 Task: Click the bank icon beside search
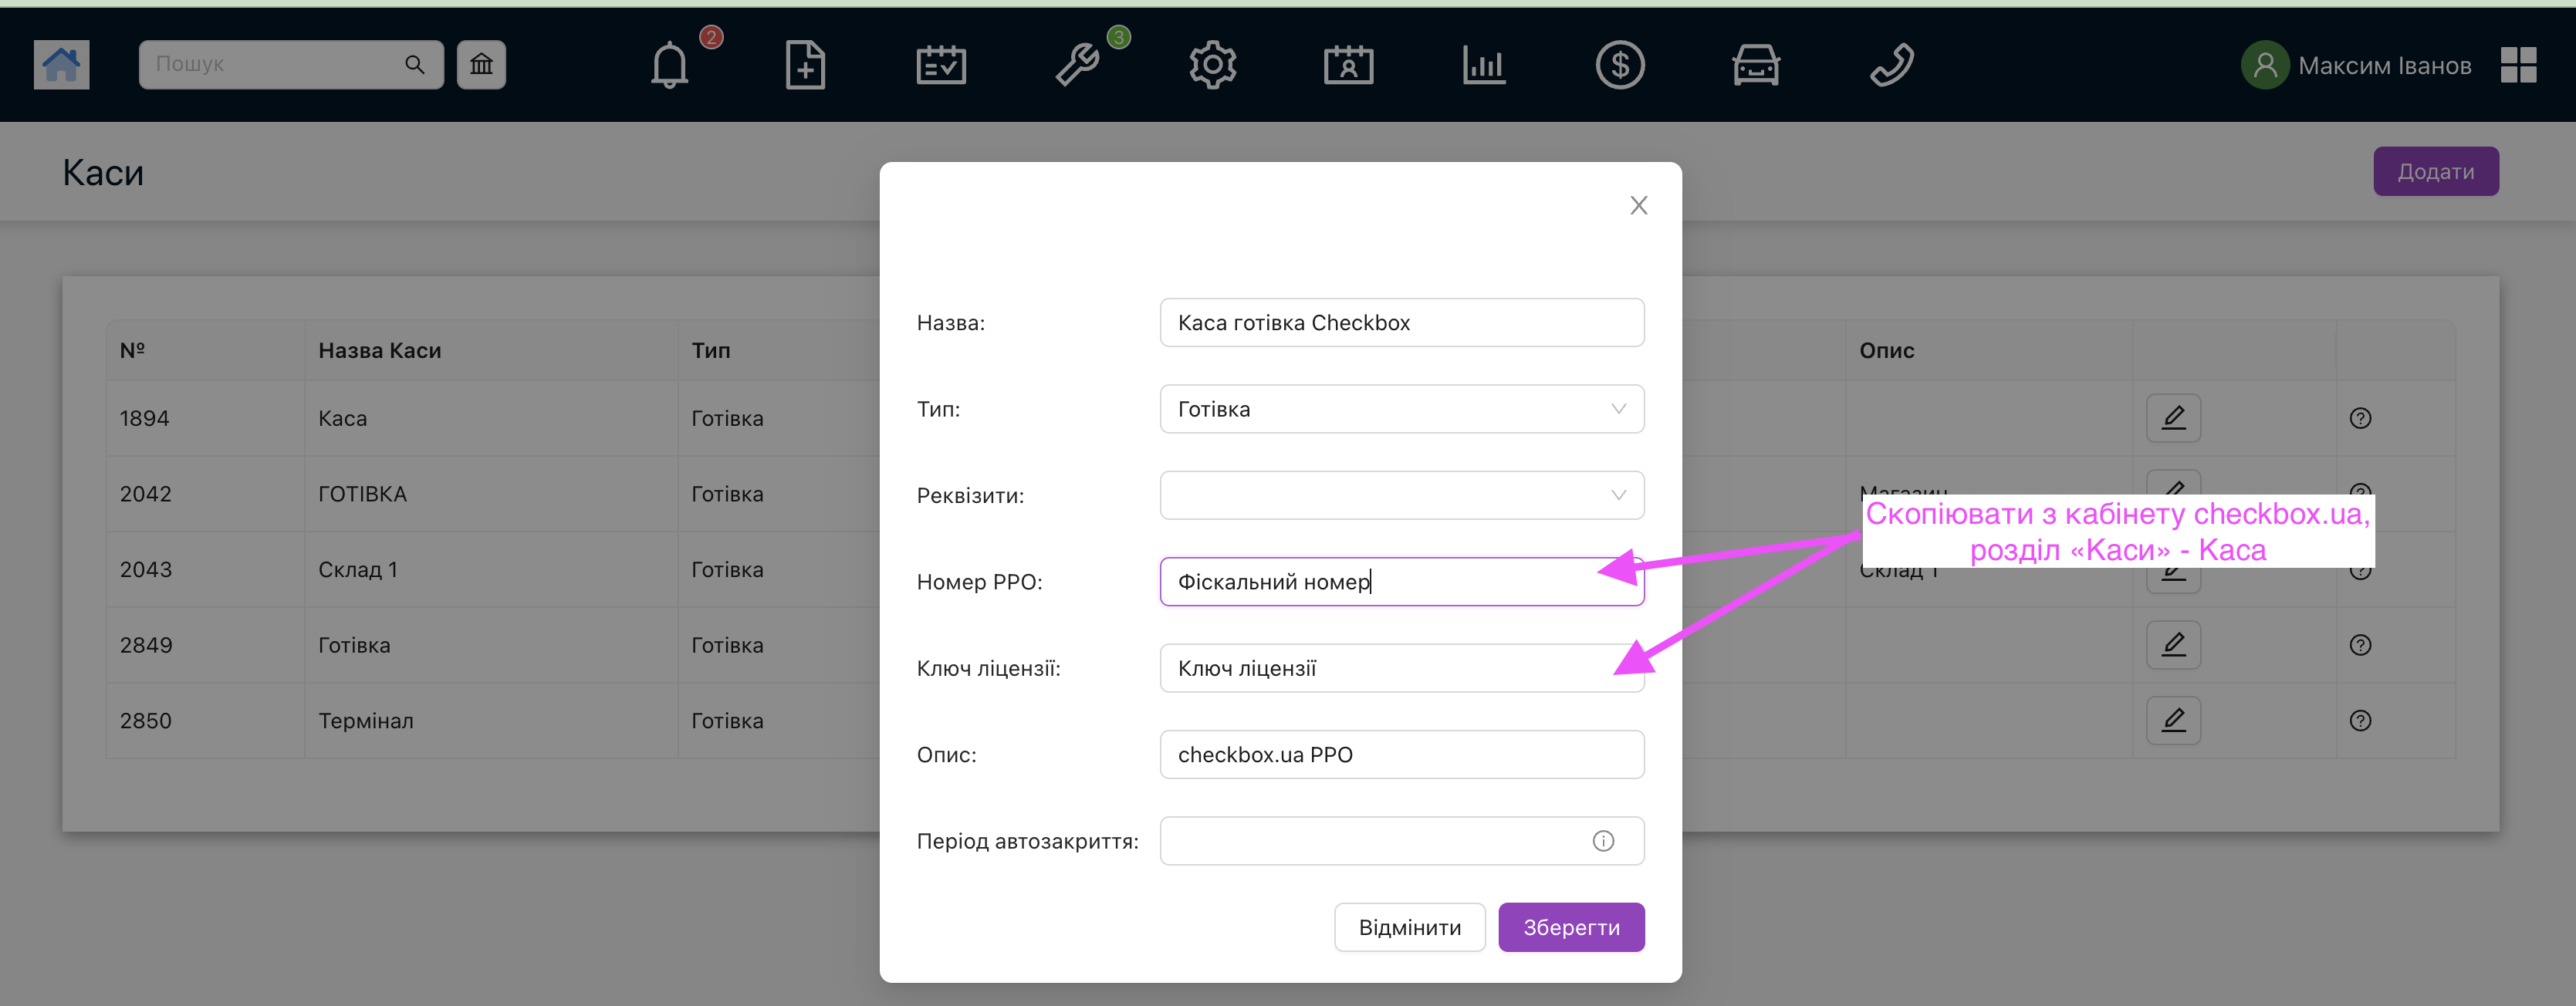[481, 65]
